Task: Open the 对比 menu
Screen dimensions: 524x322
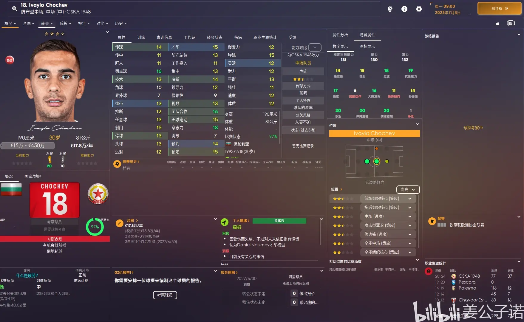Action: click(x=102, y=24)
